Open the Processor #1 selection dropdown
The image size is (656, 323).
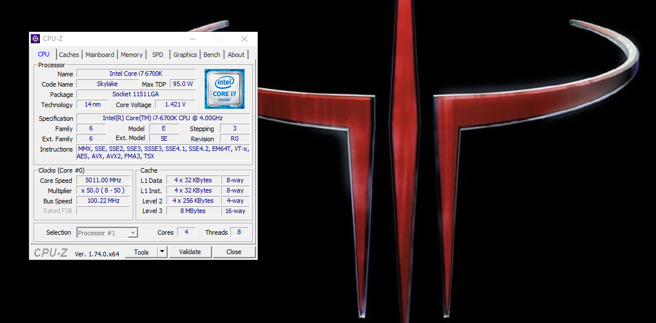click(107, 232)
